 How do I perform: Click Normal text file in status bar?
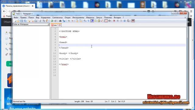[x=19, y=101]
